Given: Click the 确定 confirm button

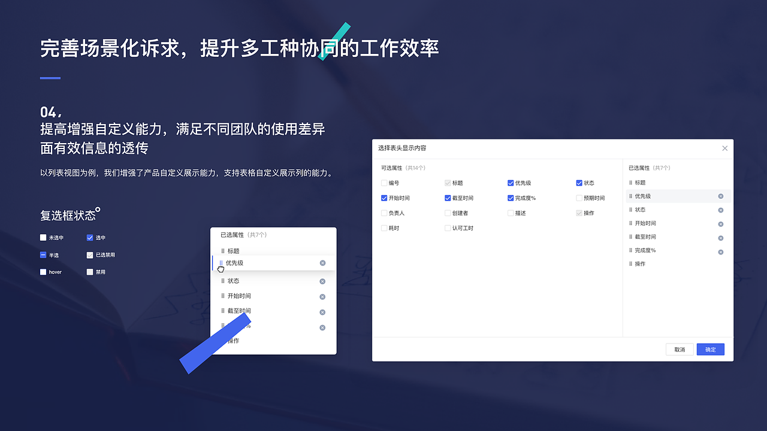Looking at the screenshot, I should click(x=710, y=349).
